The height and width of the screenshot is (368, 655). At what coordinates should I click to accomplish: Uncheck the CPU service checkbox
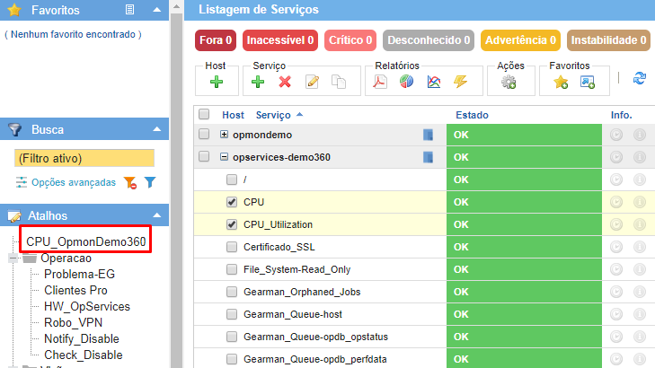232,202
